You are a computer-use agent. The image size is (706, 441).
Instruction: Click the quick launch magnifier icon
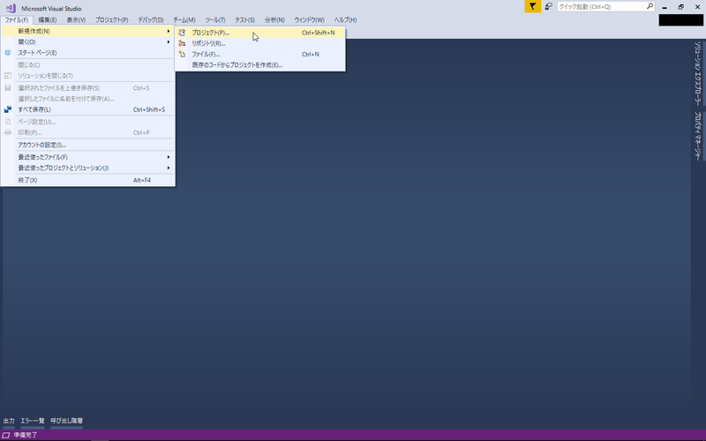pyautogui.click(x=650, y=6)
